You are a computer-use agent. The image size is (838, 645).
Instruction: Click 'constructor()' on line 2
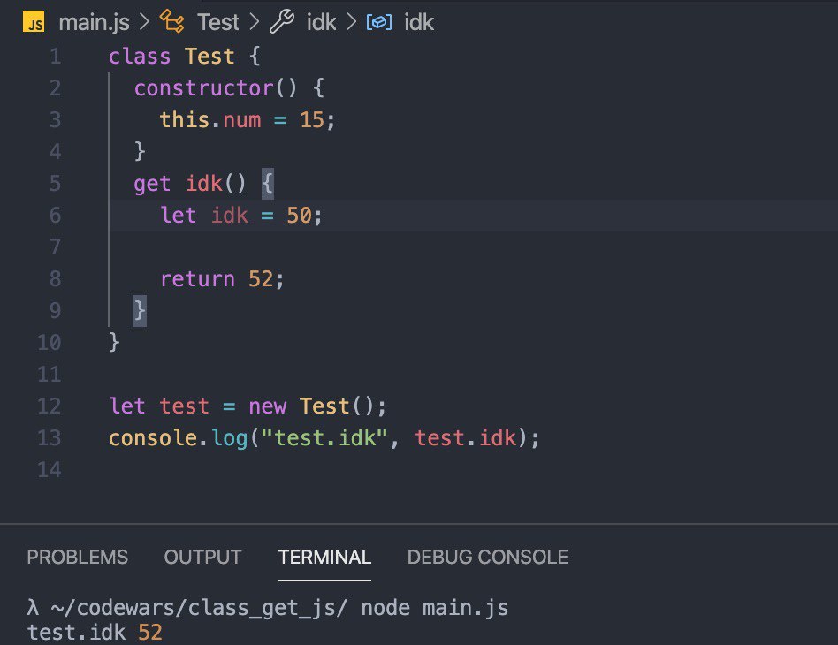(x=216, y=87)
